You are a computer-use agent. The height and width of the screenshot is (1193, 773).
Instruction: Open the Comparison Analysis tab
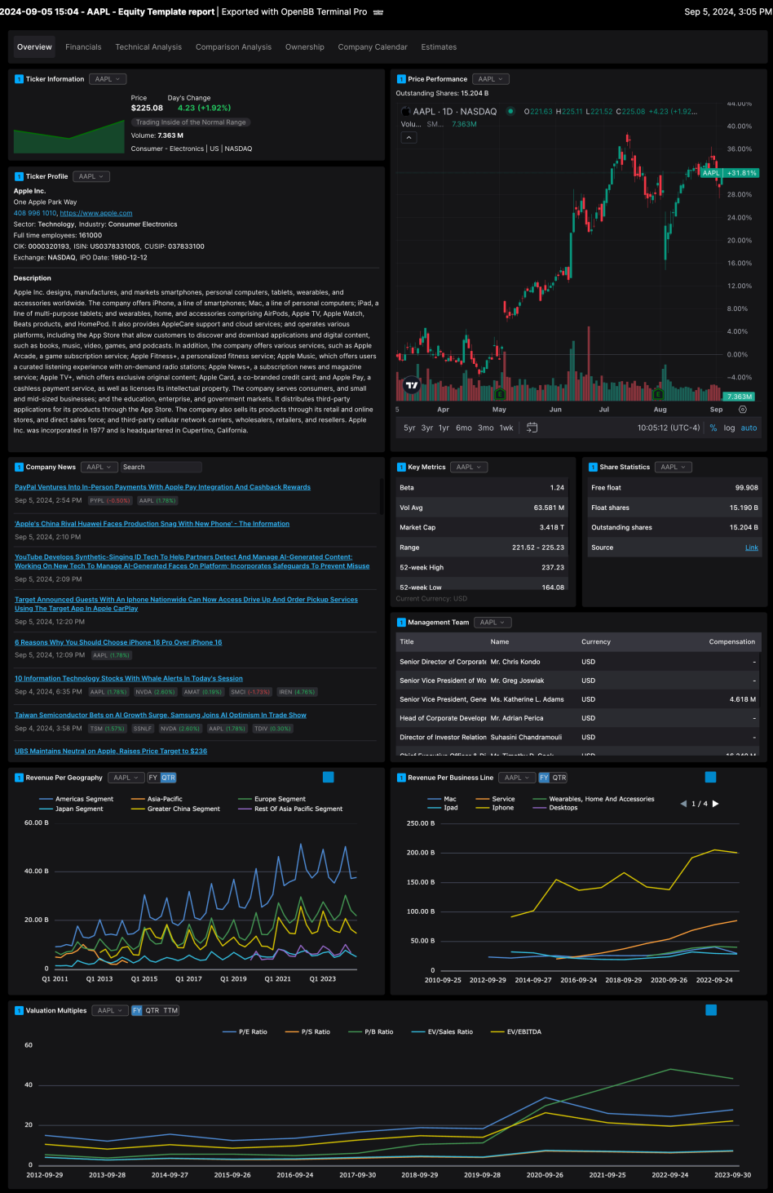[x=233, y=47]
